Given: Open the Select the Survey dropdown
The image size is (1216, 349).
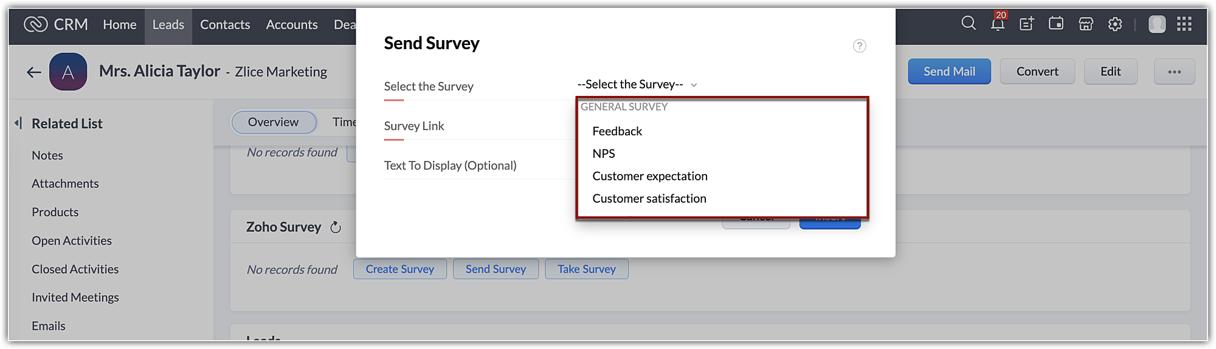Looking at the screenshot, I should click(x=636, y=84).
